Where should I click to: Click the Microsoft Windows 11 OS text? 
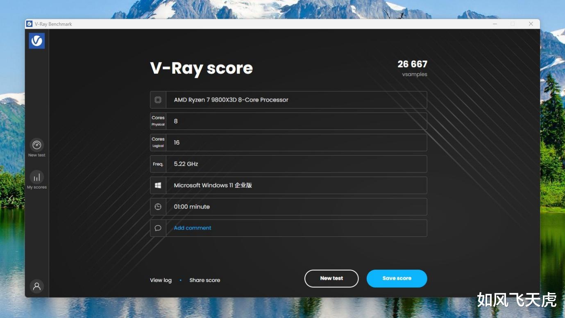coord(213,185)
